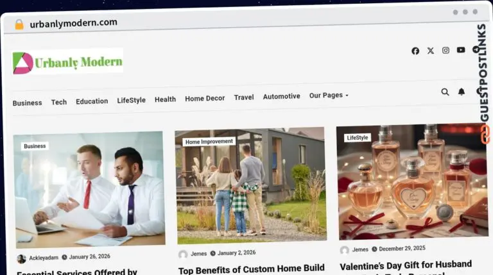Click the notification bell icon
Viewport: 493px width, 275px height.
(462, 92)
